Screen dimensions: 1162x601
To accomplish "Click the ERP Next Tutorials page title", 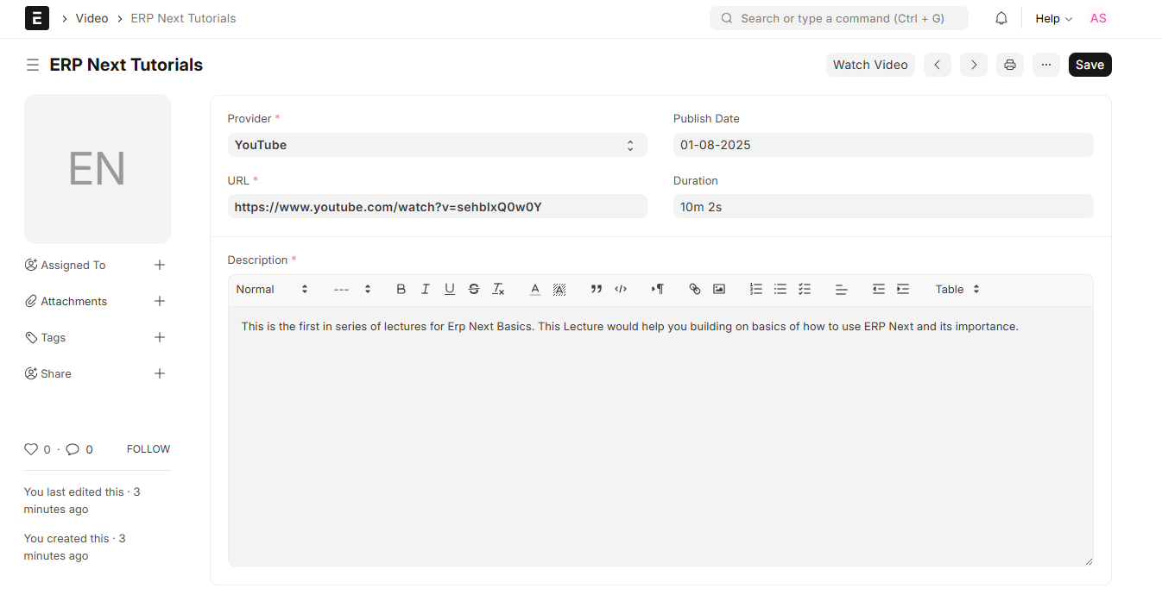I will (x=126, y=65).
